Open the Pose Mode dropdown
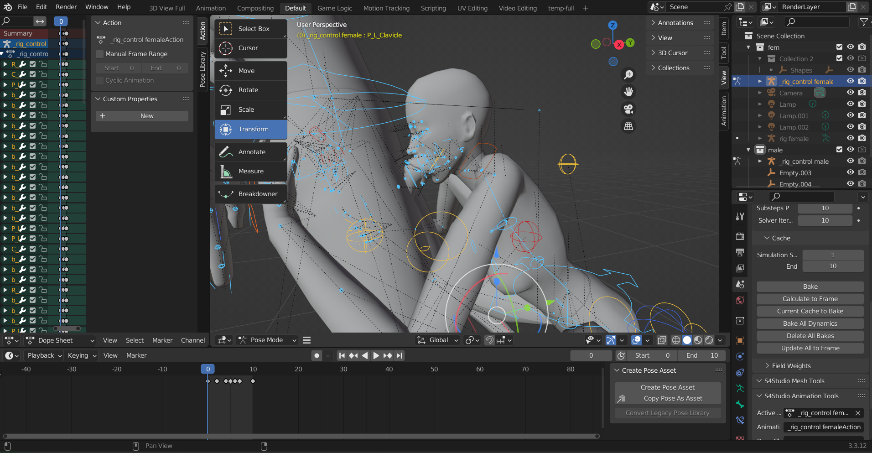The height and width of the screenshot is (453, 872). (x=267, y=340)
